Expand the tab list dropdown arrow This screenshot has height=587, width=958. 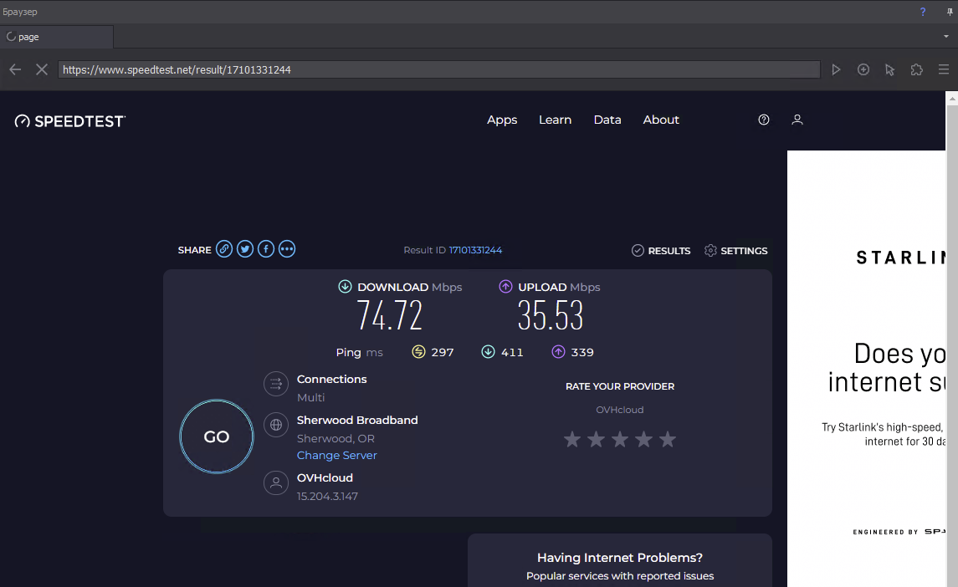tap(946, 37)
